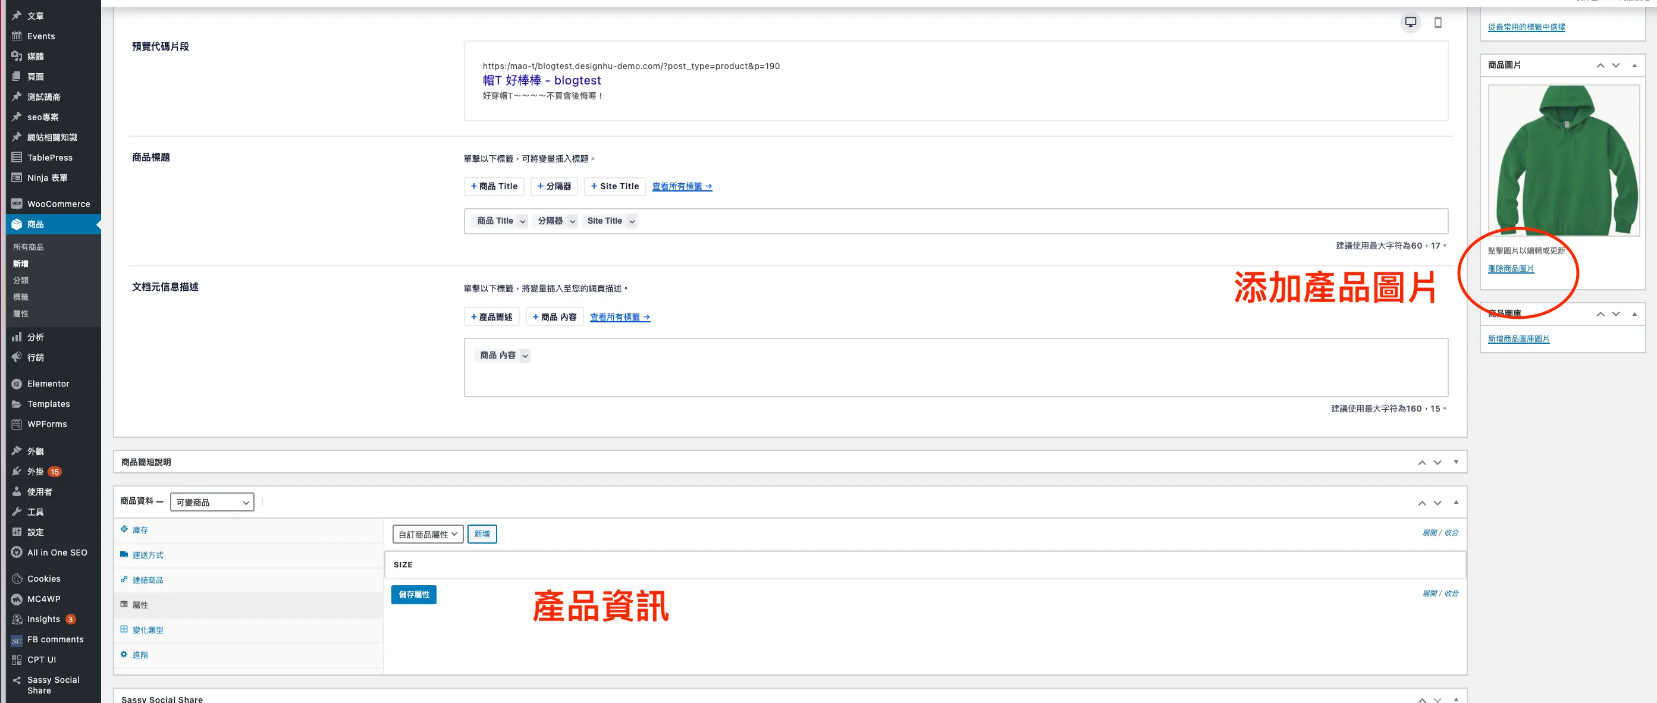Screen dimensions: 1657x703
Task: Click the green hoodie product image
Action: click(x=1563, y=161)
